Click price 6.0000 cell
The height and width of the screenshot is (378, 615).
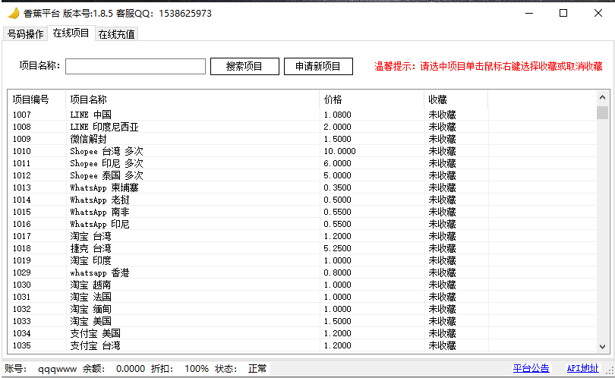click(337, 163)
